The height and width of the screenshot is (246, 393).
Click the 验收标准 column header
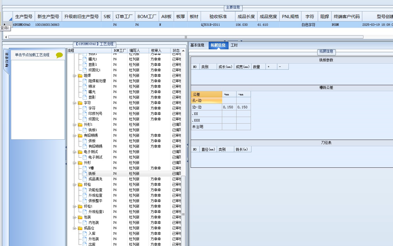click(x=218, y=17)
